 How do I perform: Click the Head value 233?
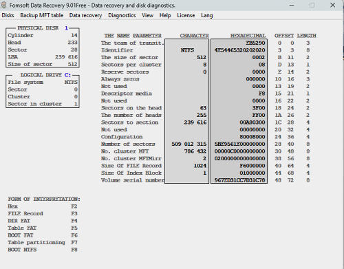coord(72,43)
